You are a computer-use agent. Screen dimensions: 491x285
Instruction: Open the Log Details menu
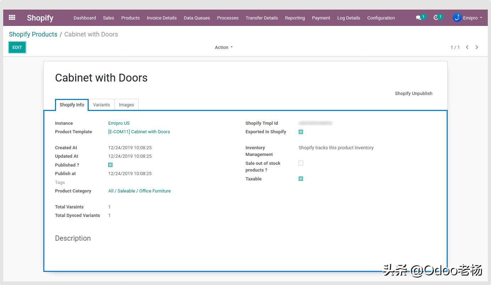[x=349, y=18]
